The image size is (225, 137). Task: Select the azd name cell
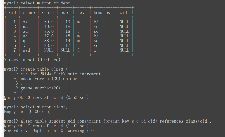tap(27, 50)
